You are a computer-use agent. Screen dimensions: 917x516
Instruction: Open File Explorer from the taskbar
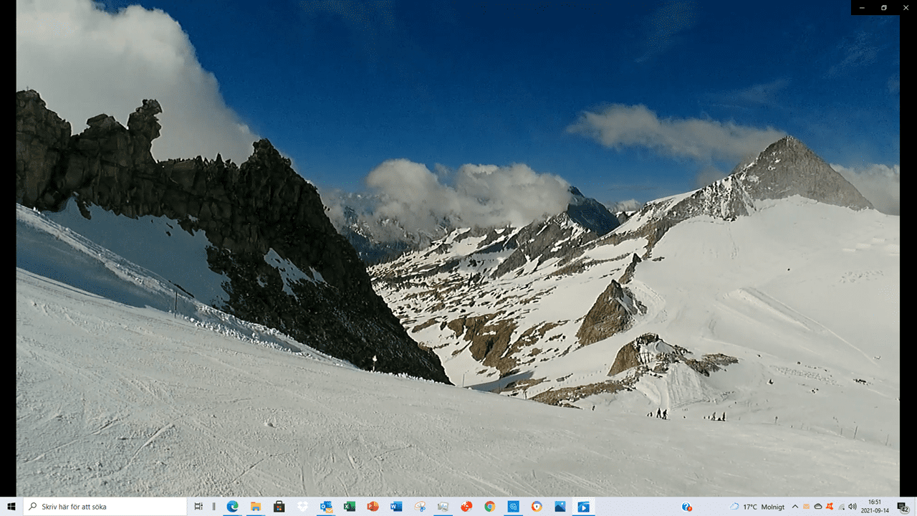[x=255, y=507]
